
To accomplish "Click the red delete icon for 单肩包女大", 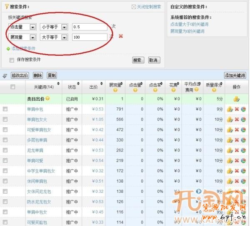I will click(x=237, y=119).
